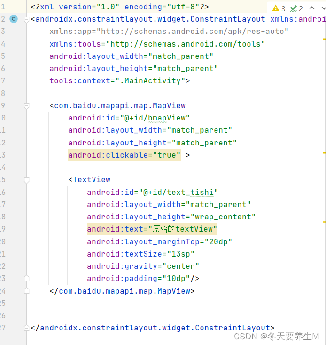Viewport: 326px width, 345px height.
Task: Click the root ConstraintLayout opening tag
Action: [148, 19]
